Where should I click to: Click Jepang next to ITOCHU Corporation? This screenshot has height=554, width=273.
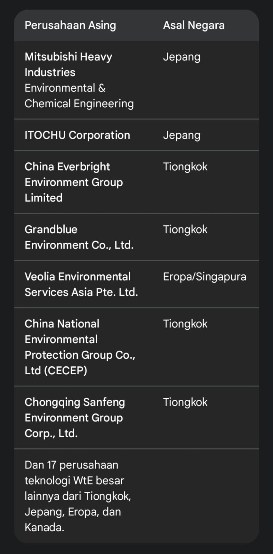(x=181, y=135)
